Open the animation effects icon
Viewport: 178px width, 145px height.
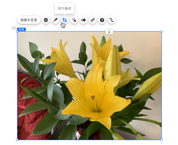(83, 20)
